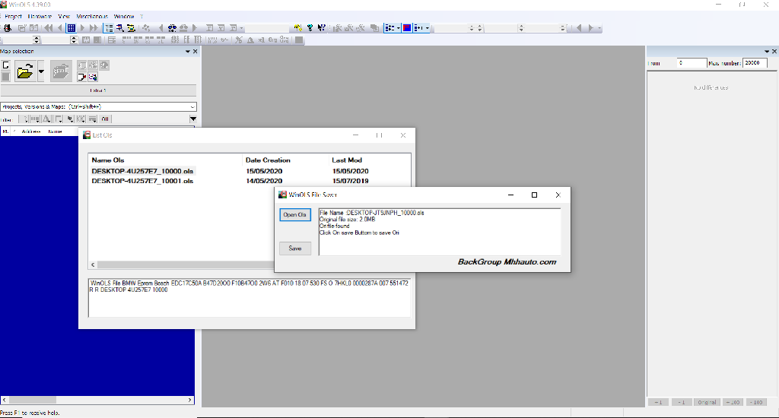Open the ? help menu
Viewport: 779px width, 418px height.
141,17
